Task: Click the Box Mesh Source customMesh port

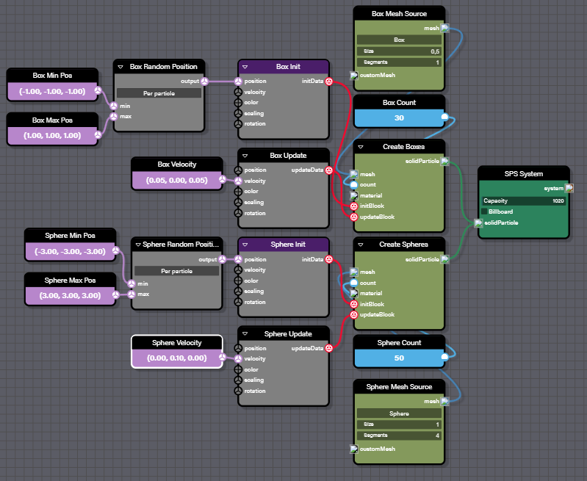Action: 354,75
